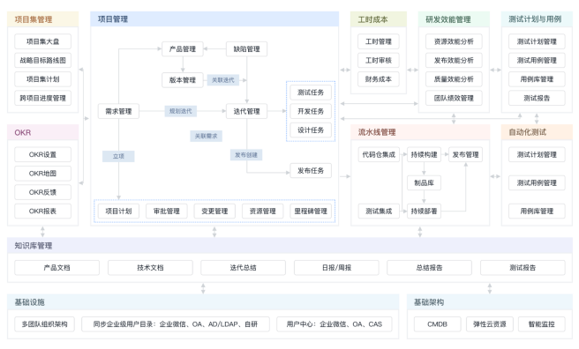Select the OKR报表 box

tap(43, 212)
